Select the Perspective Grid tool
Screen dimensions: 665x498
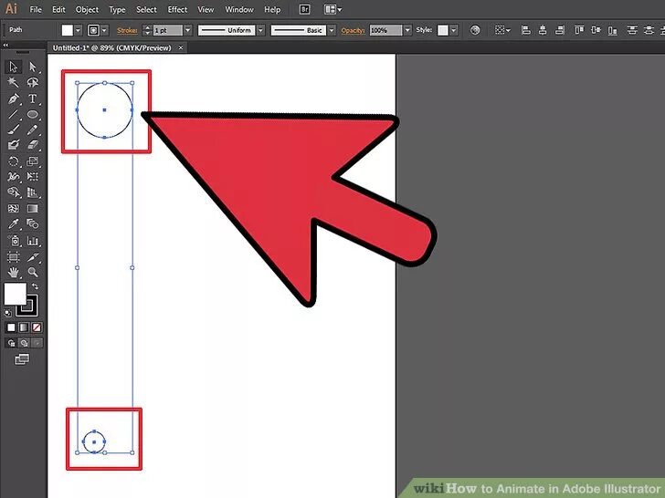[x=32, y=192]
